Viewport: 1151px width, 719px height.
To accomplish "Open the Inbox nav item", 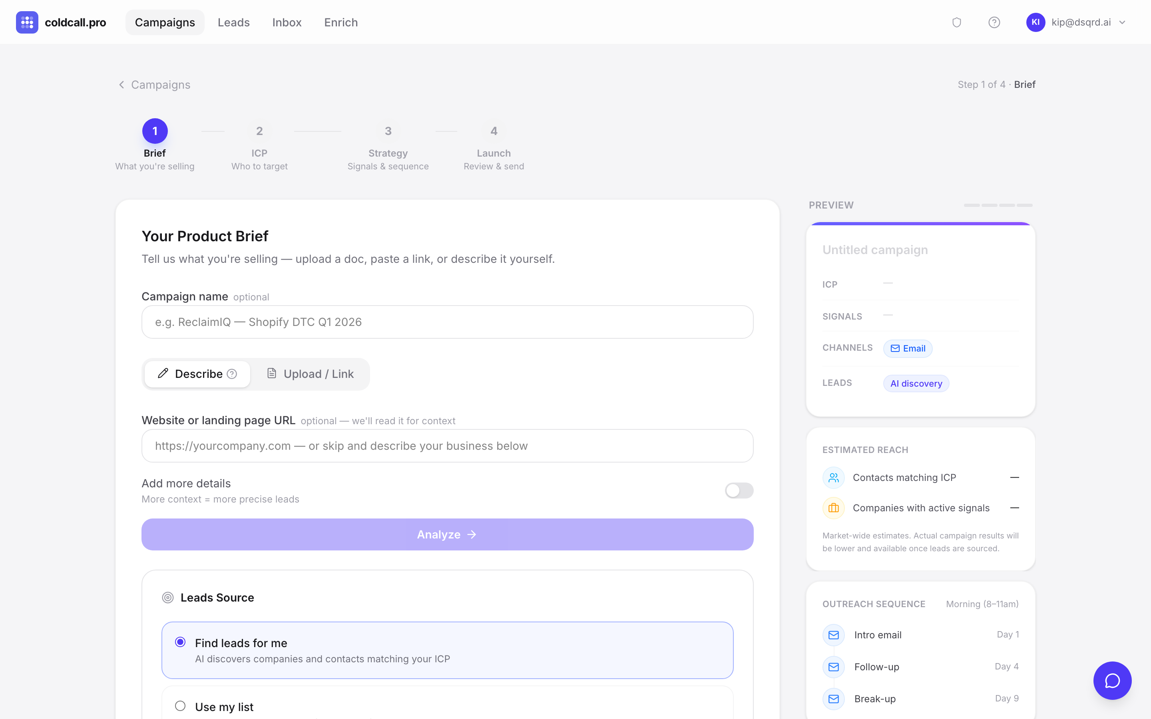I will click(287, 22).
